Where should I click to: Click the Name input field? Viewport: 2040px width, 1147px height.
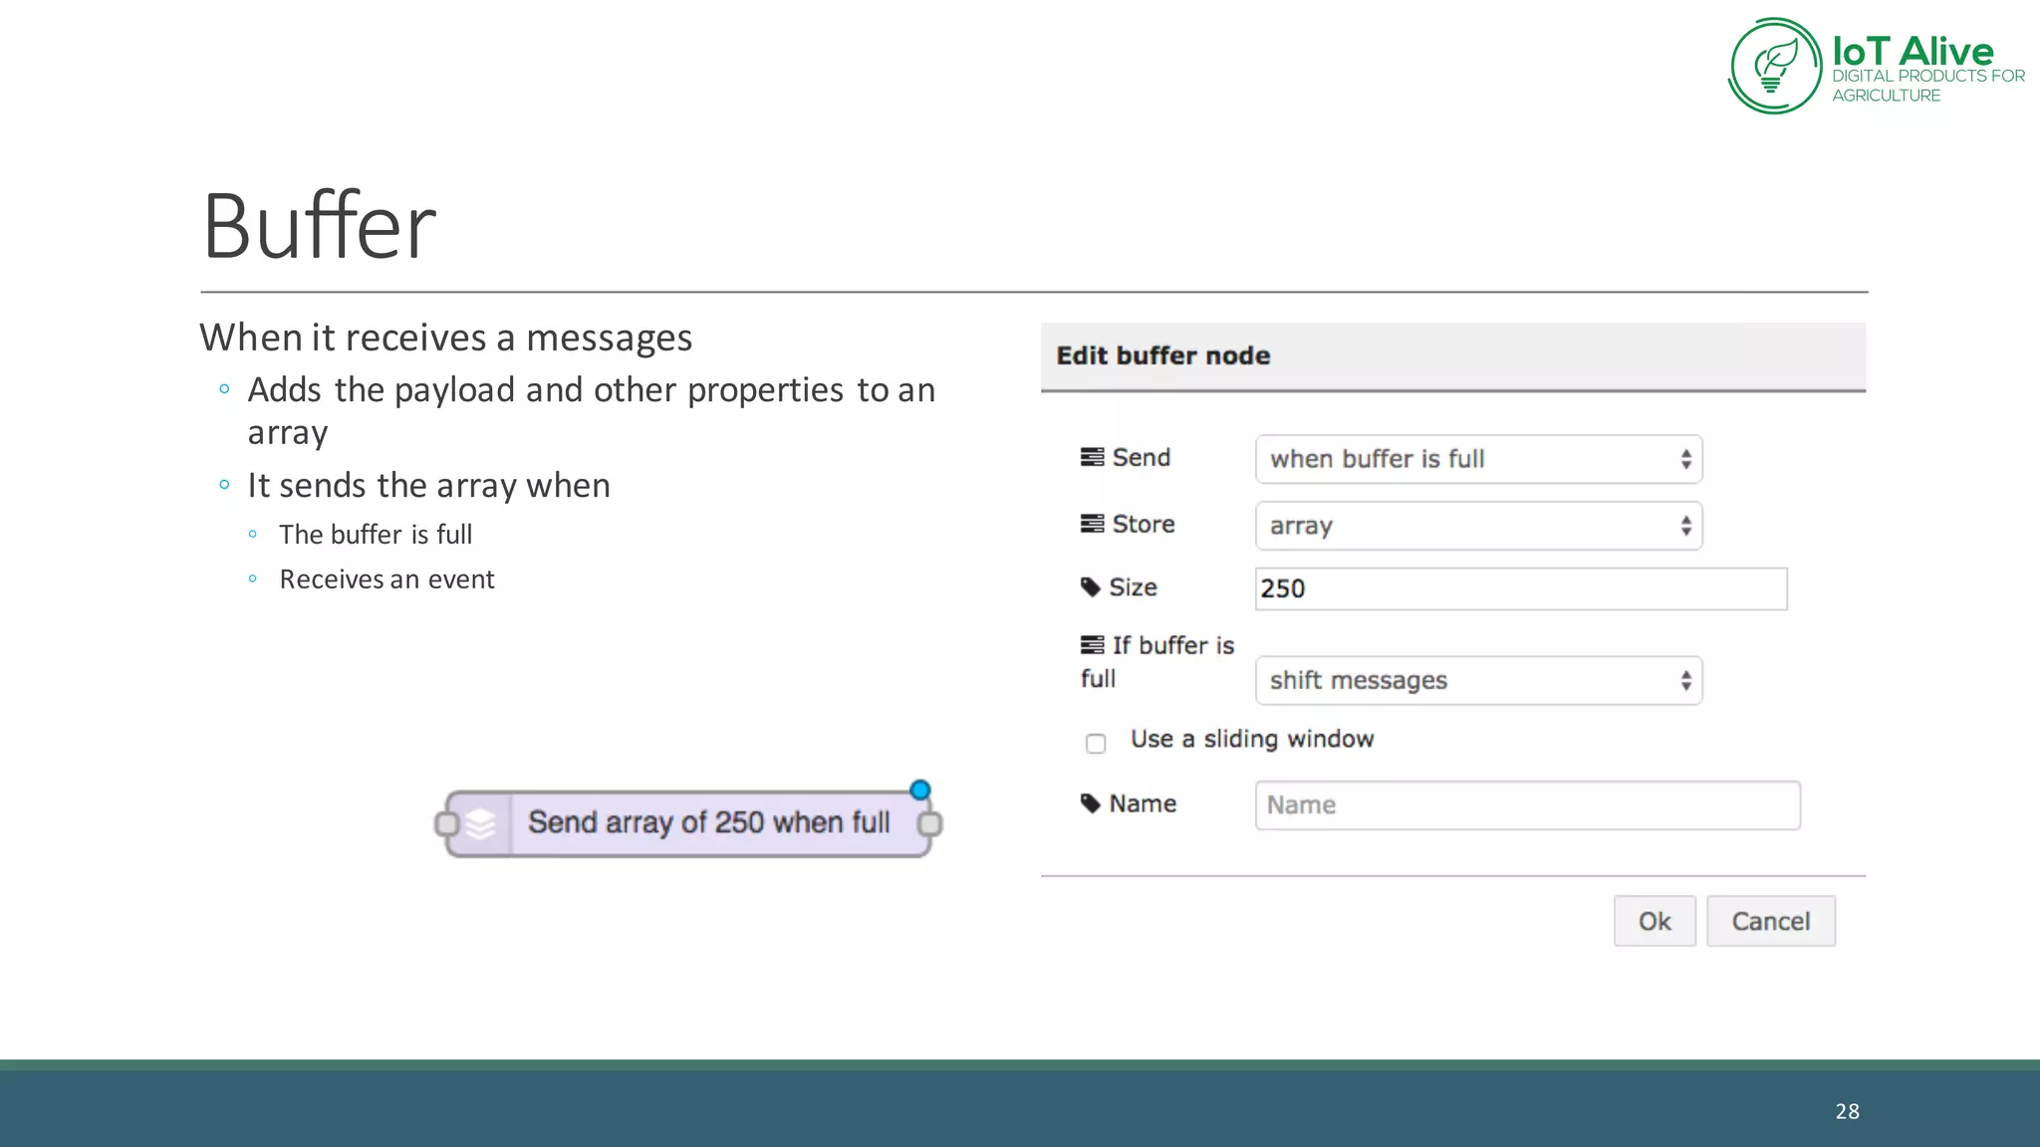[1527, 805]
